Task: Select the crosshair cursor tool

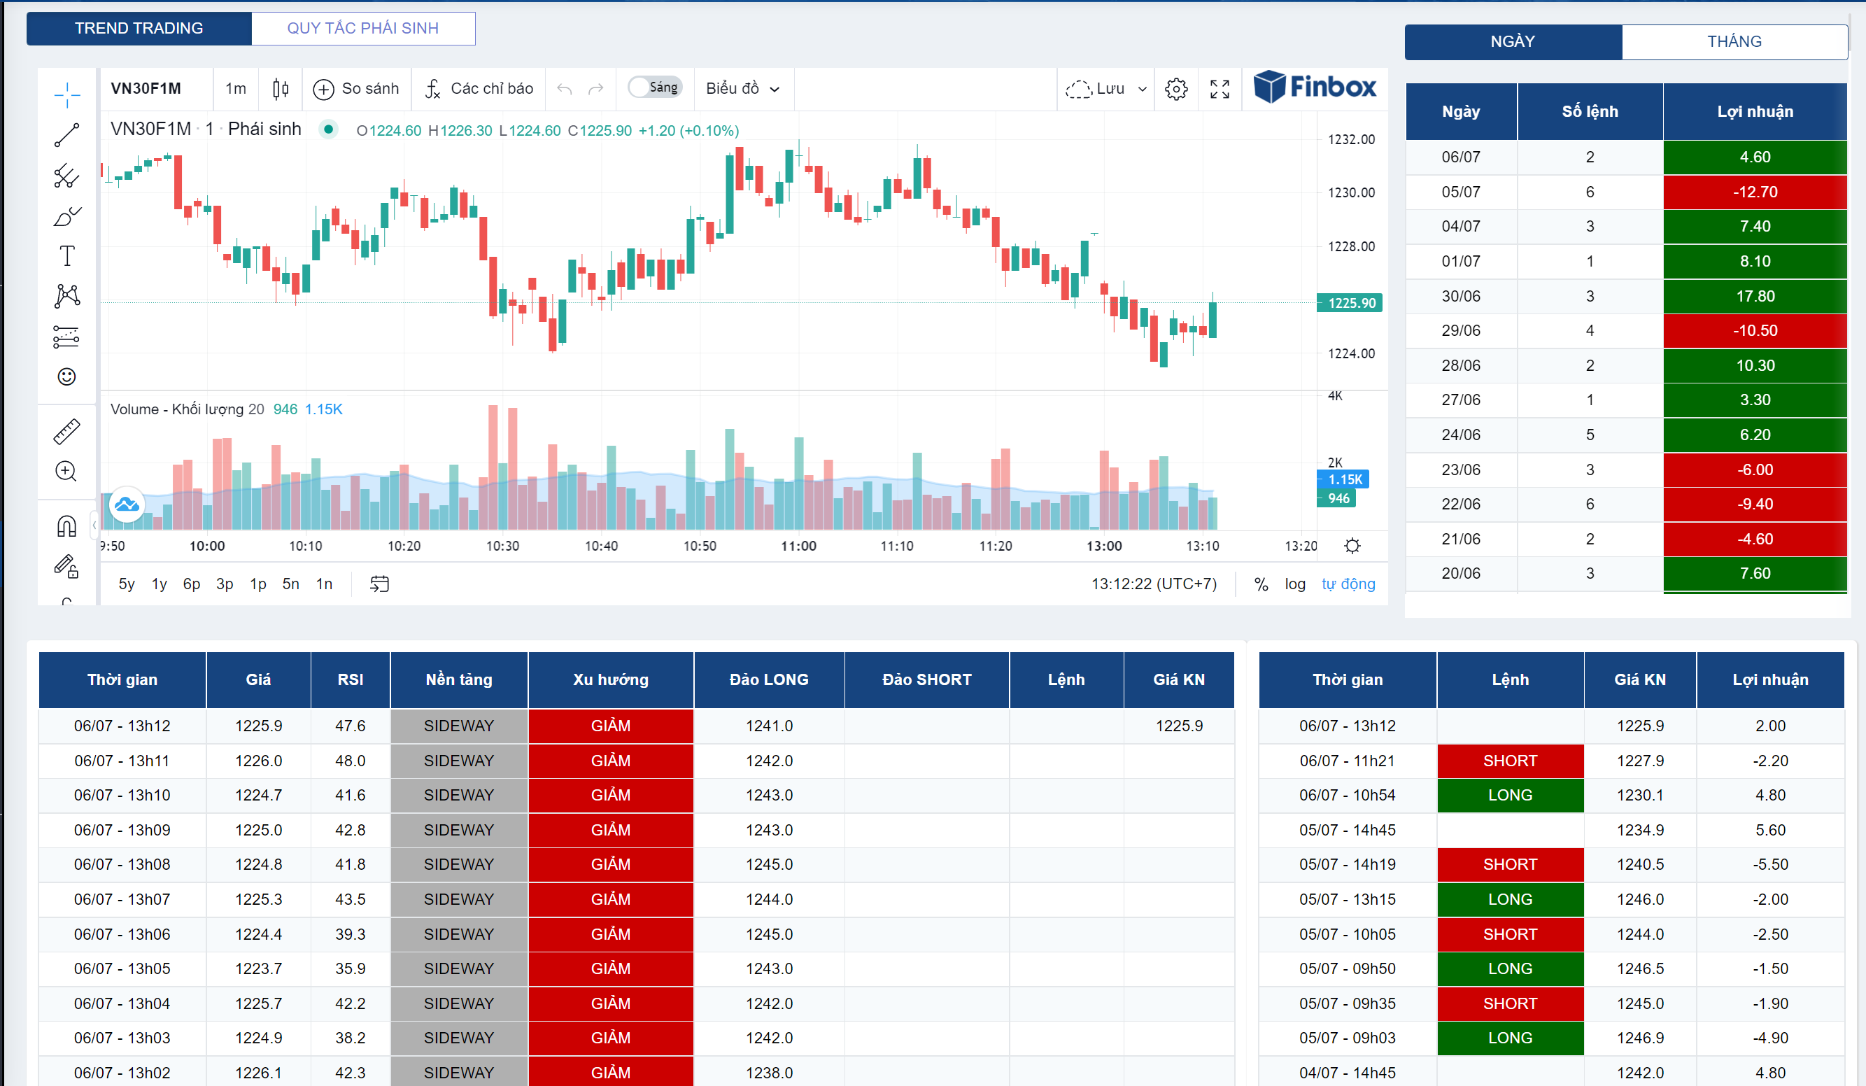Action: point(66,95)
